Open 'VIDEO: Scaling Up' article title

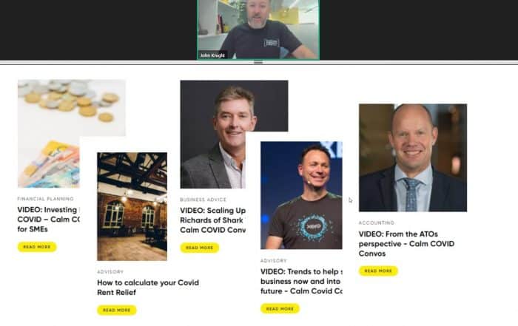213,220
